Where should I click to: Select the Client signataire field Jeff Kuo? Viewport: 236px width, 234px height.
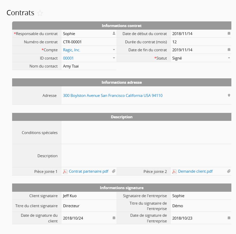click(x=70, y=196)
